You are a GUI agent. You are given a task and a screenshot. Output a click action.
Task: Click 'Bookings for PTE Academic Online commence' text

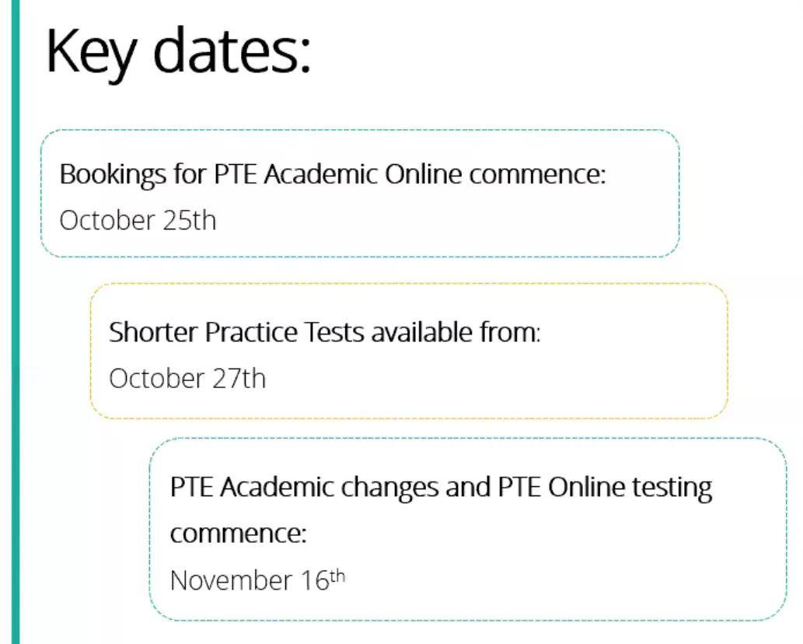[x=333, y=174]
